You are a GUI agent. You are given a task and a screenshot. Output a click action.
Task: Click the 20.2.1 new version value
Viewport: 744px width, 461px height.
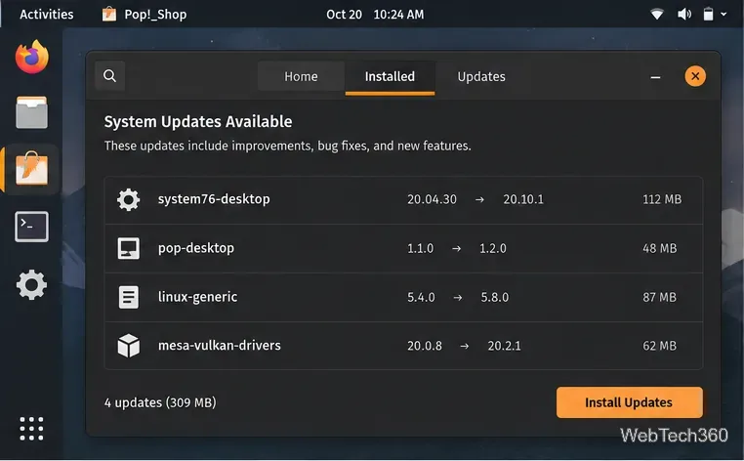coord(504,346)
